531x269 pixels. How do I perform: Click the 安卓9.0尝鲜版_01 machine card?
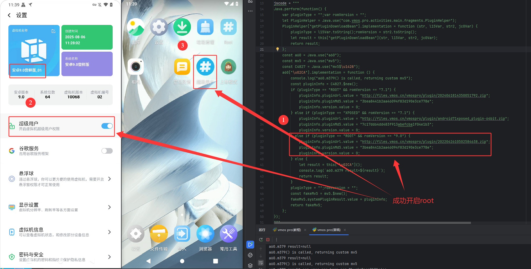point(34,50)
